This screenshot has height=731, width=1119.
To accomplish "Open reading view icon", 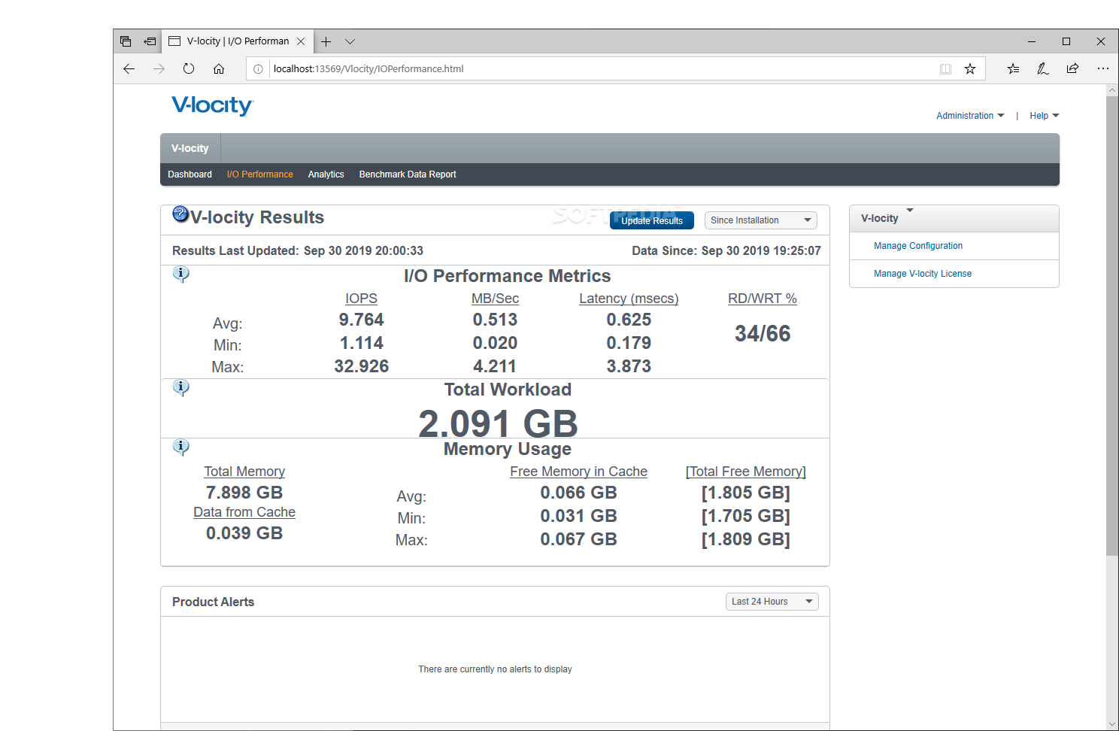I will [945, 68].
